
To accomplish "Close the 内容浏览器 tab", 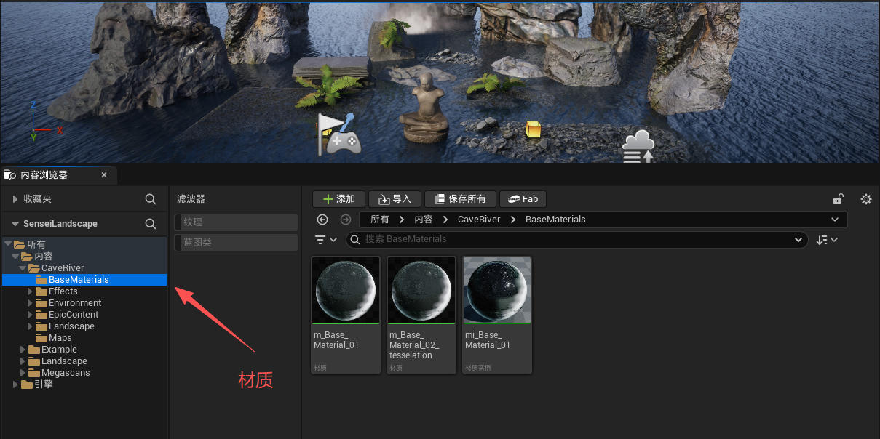I will (x=104, y=175).
